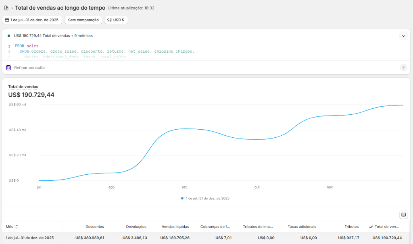Open the date range picker 1 de jul.–31 de dez.
The image size is (413, 244).
(x=32, y=20)
